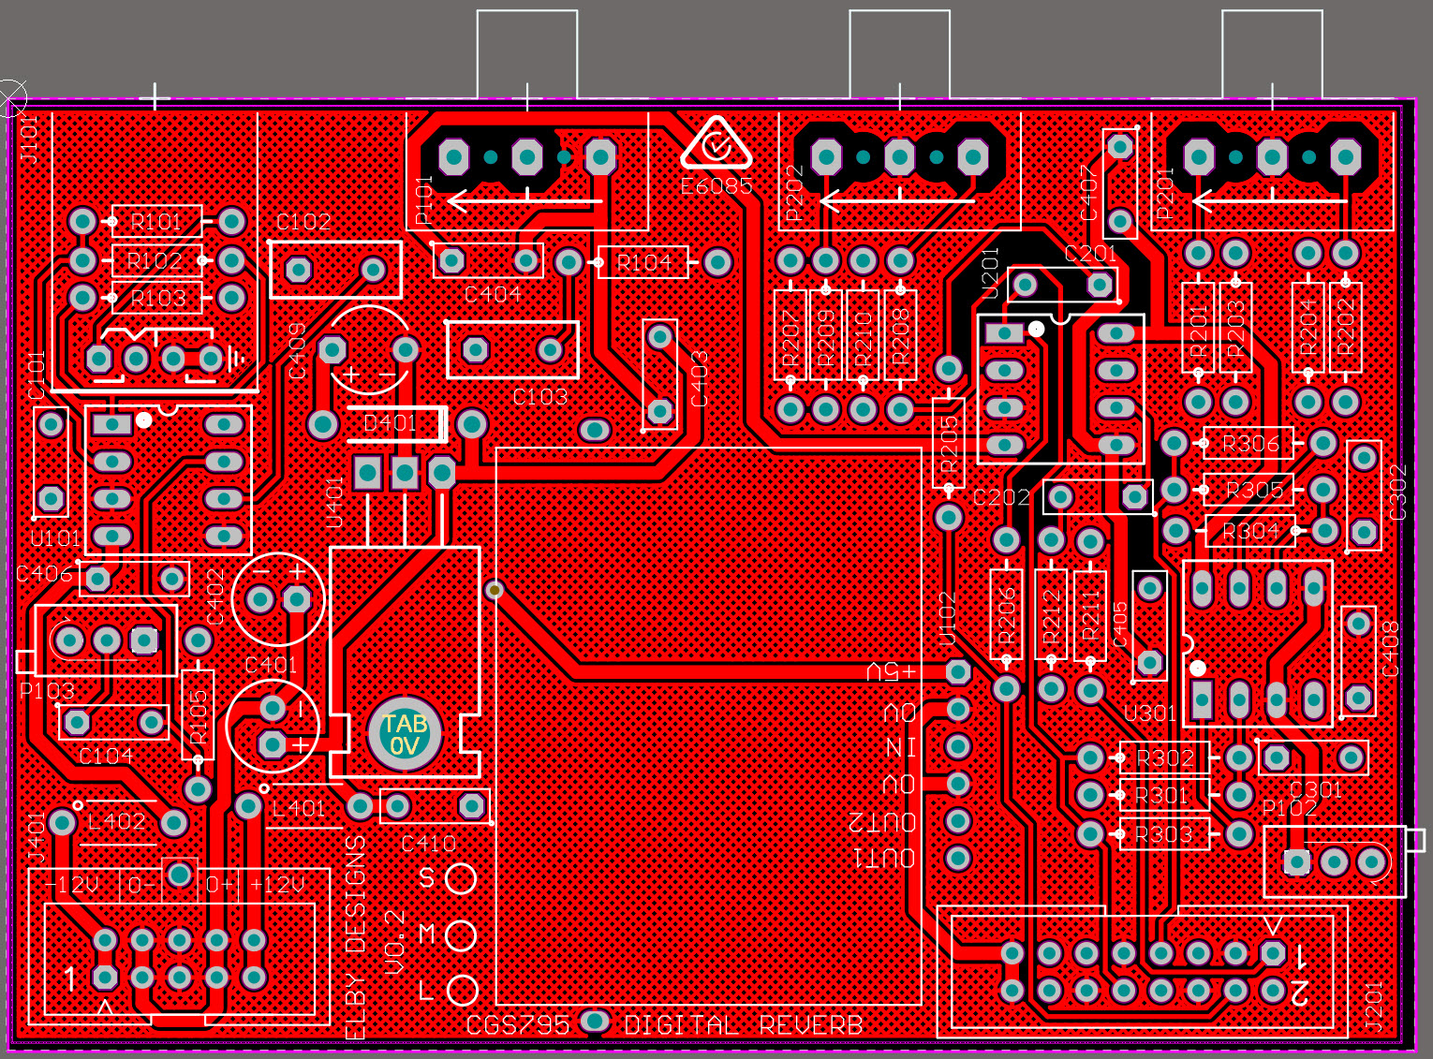
Task: Select resistor R101 footprint
Action: (x=156, y=222)
